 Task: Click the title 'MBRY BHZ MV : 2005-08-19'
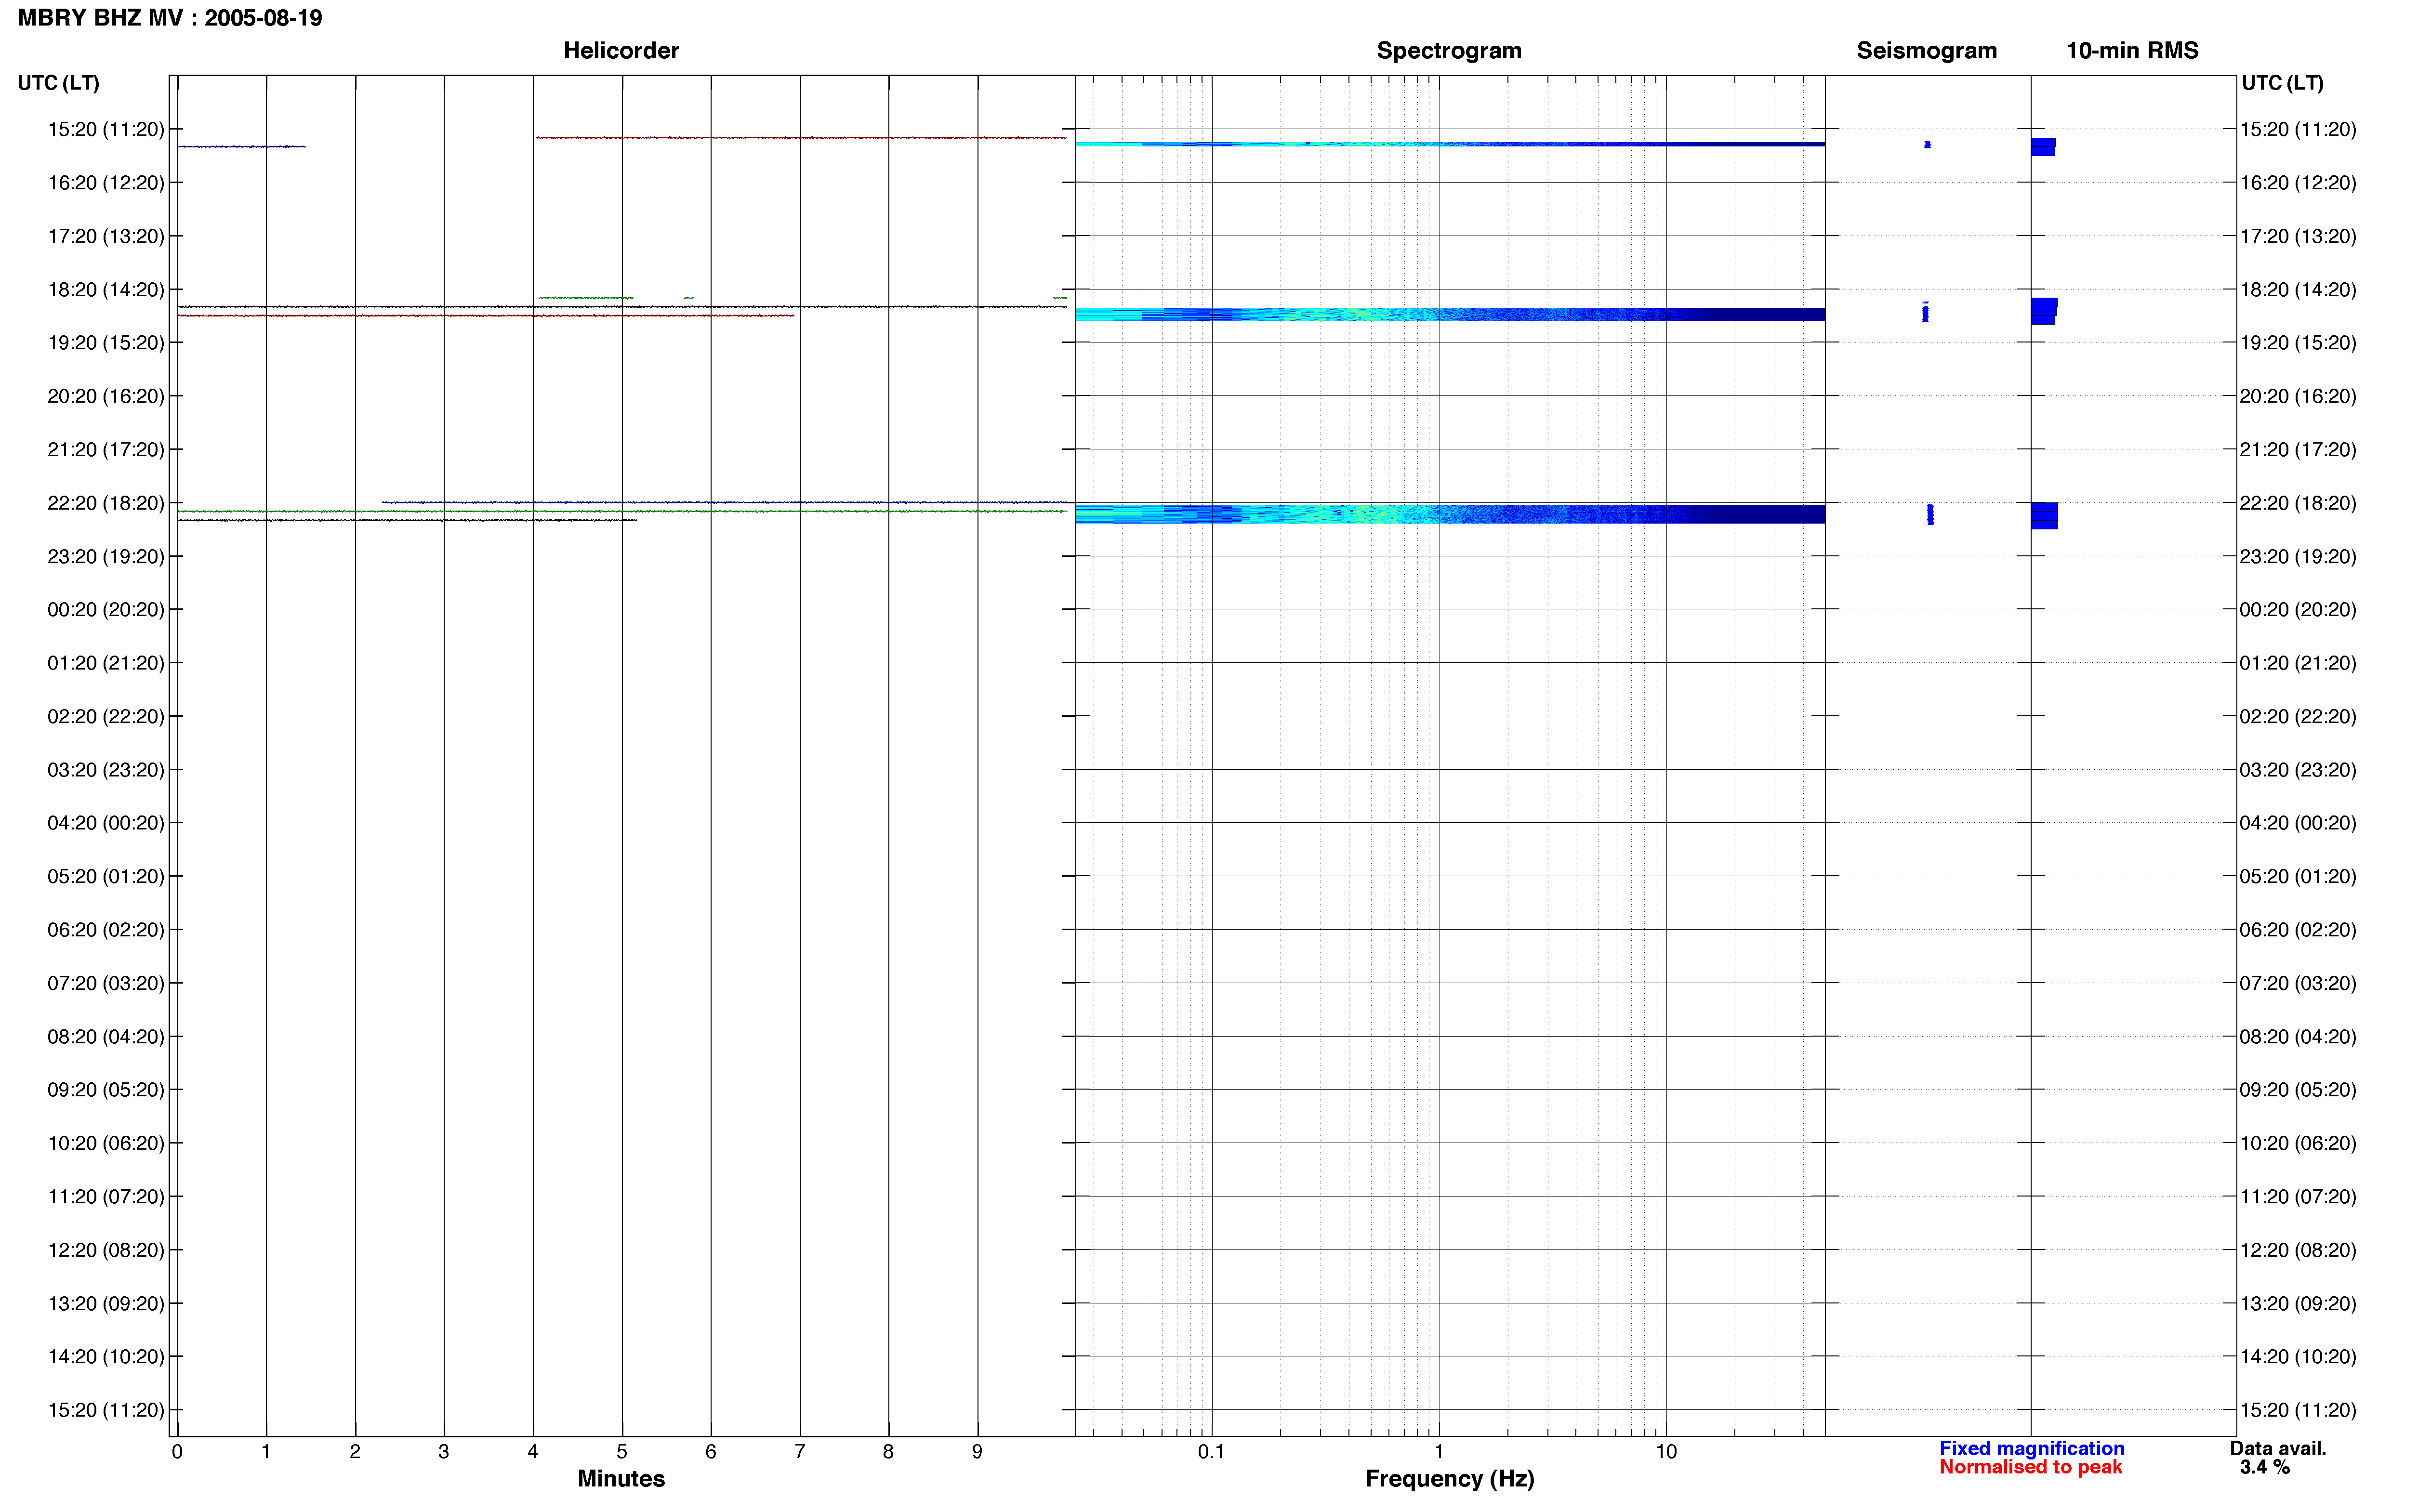coord(170,18)
